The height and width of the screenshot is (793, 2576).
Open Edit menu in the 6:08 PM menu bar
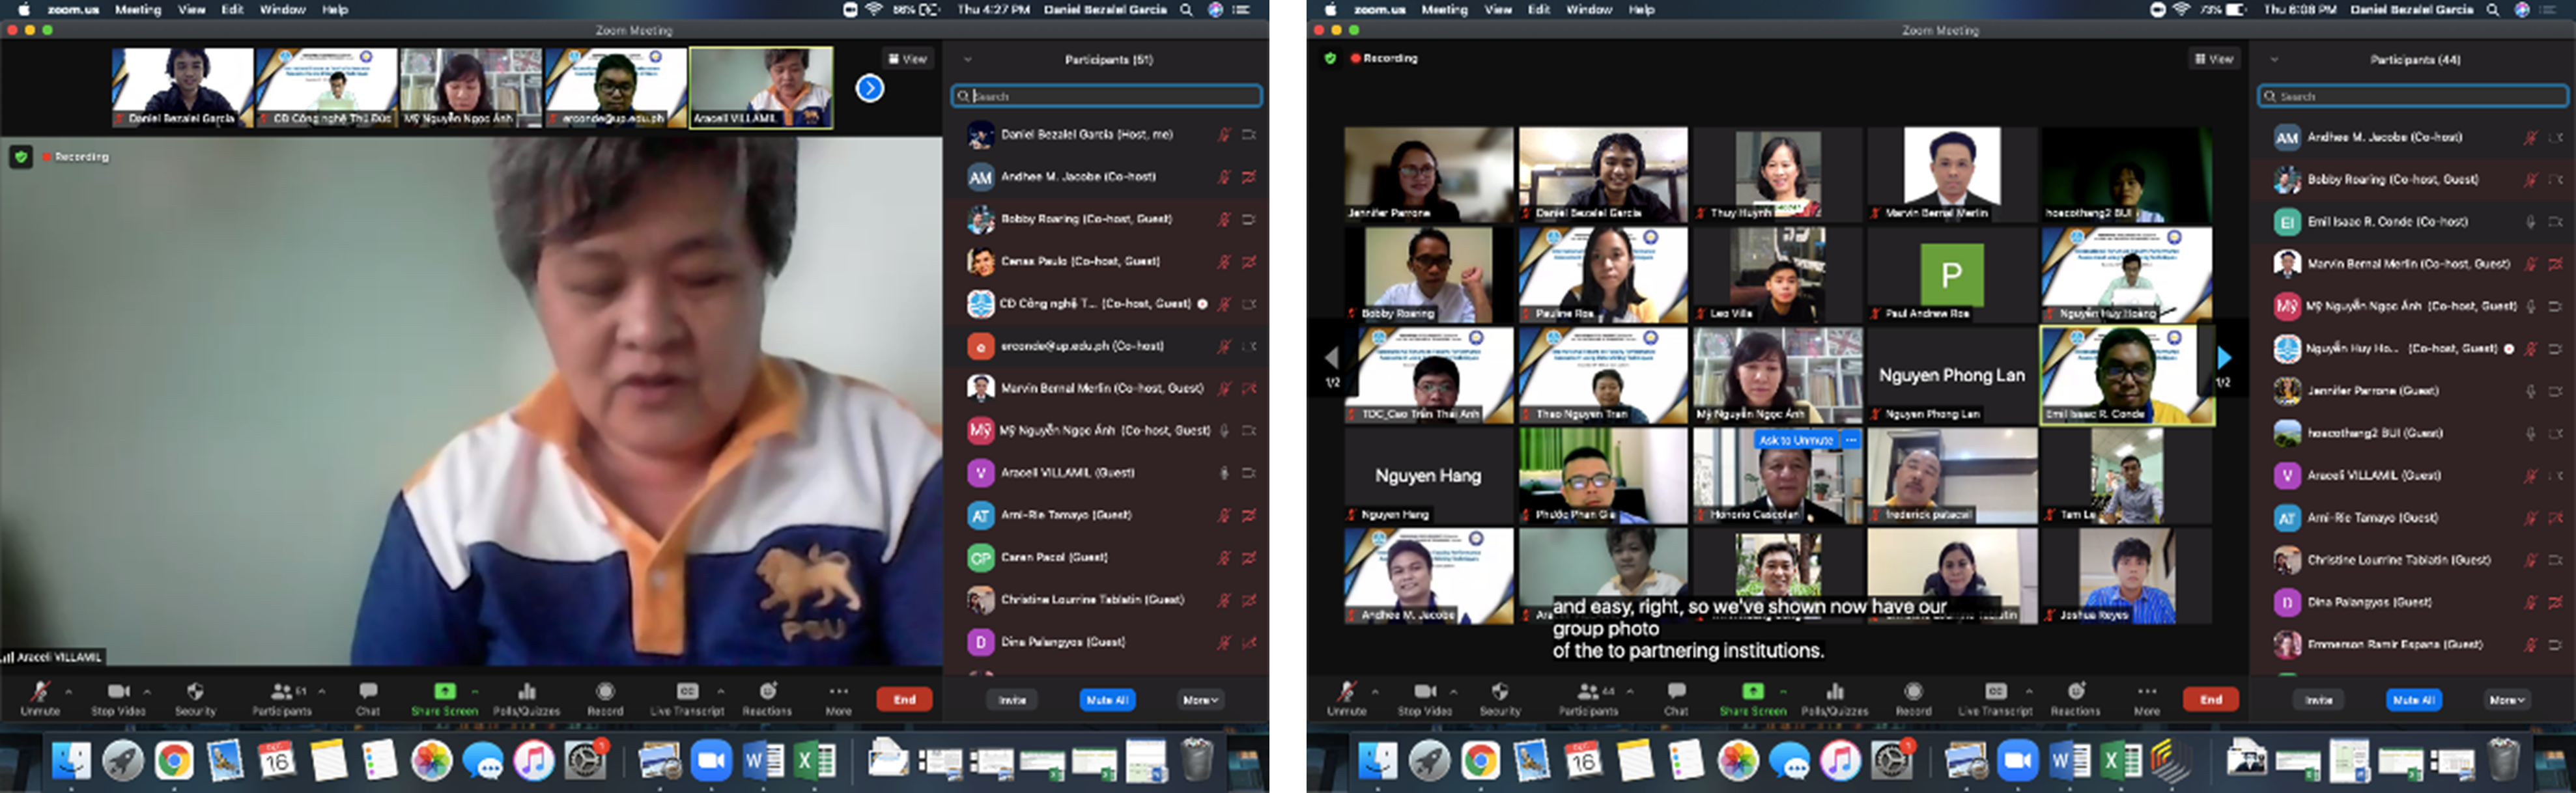click(x=1538, y=9)
